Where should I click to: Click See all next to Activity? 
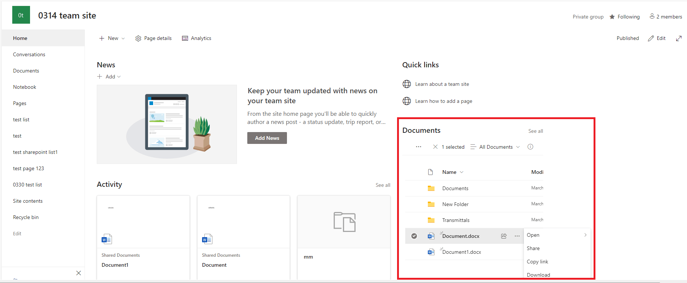click(383, 185)
